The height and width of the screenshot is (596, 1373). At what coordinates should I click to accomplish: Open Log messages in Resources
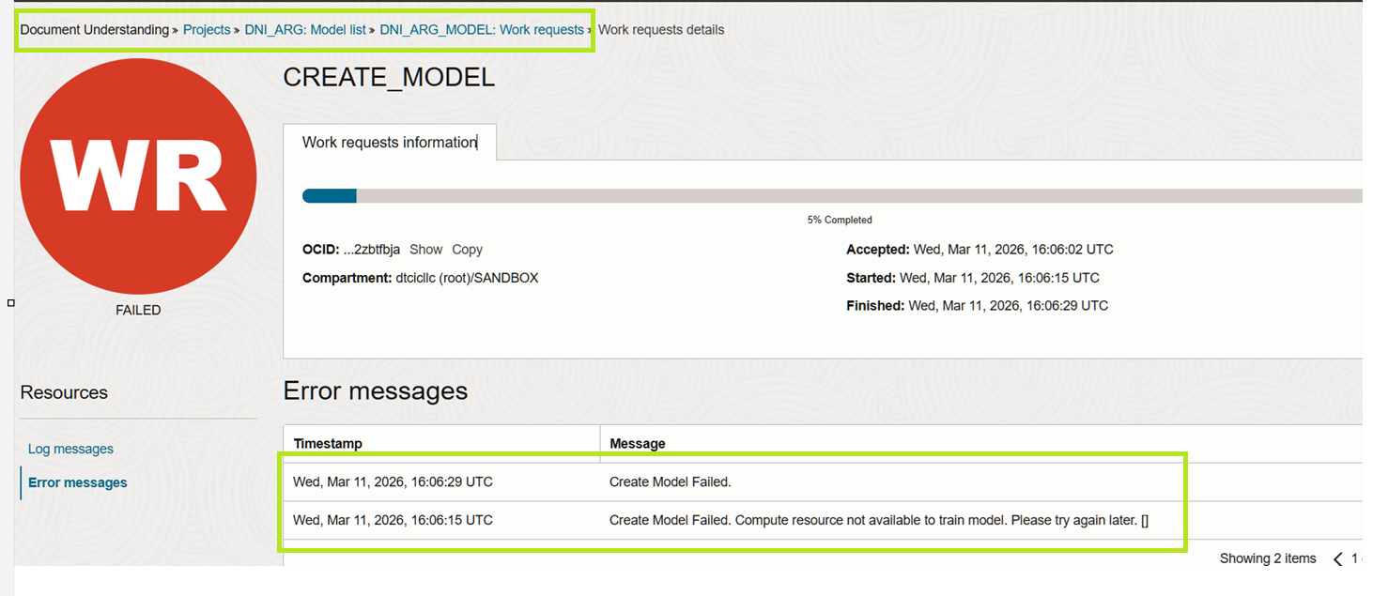(70, 450)
